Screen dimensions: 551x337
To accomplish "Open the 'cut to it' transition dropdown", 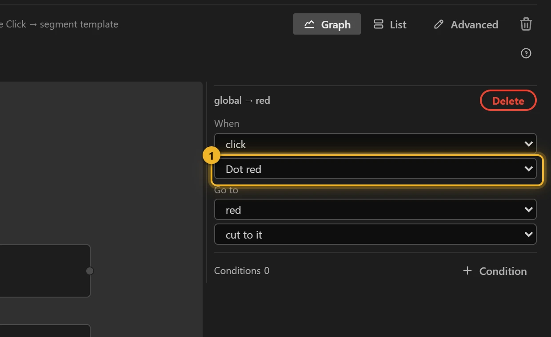I will [x=375, y=235].
